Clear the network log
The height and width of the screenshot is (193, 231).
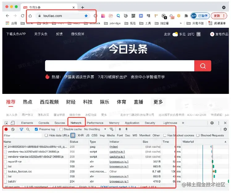click(x=13, y=129)
